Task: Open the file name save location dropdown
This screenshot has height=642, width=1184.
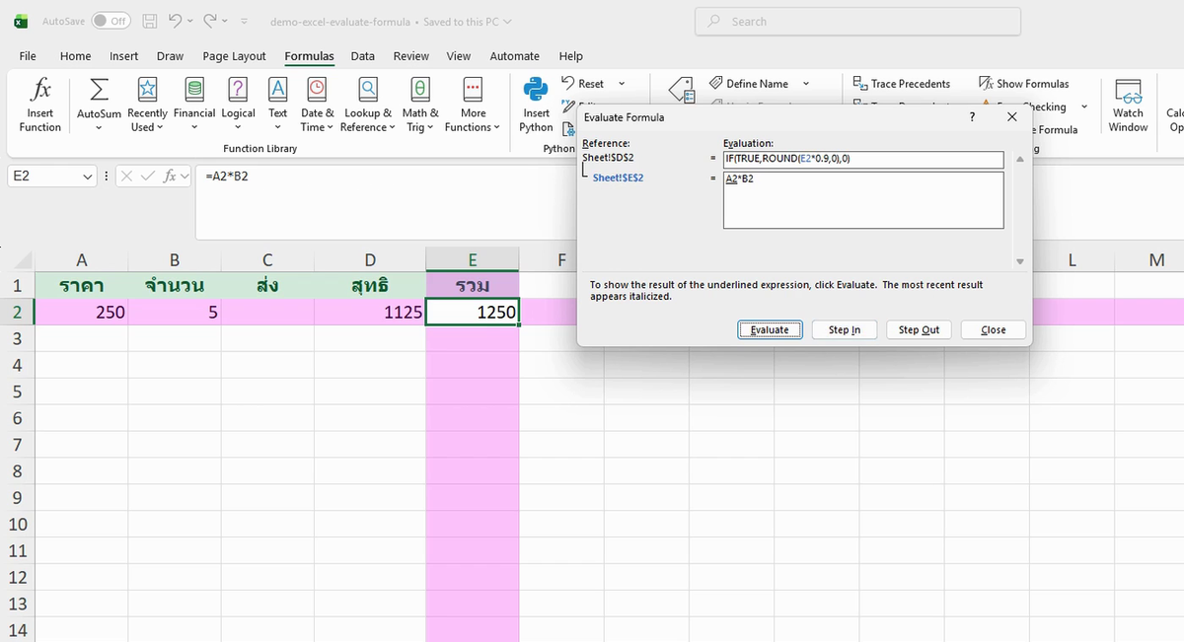Action: tap(507, 22)
